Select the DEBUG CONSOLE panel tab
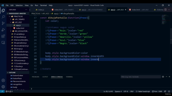This screenshot has width=172, height=96. [57, 77]
